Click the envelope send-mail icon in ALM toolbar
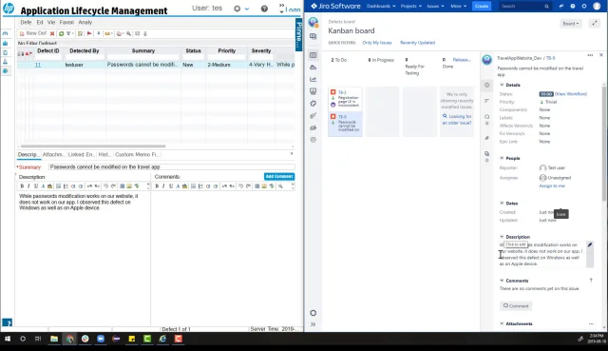Screen dimensions: 608x351 (107, 34)
